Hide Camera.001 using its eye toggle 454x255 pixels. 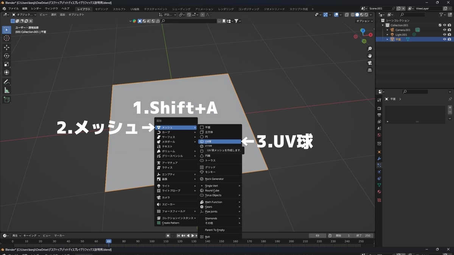pos(445,30)
